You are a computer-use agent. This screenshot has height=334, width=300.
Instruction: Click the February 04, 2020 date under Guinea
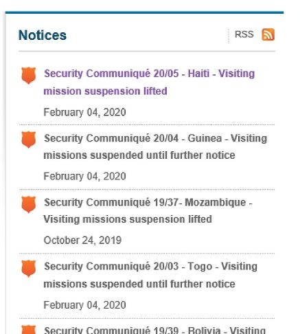click(84, 177)
